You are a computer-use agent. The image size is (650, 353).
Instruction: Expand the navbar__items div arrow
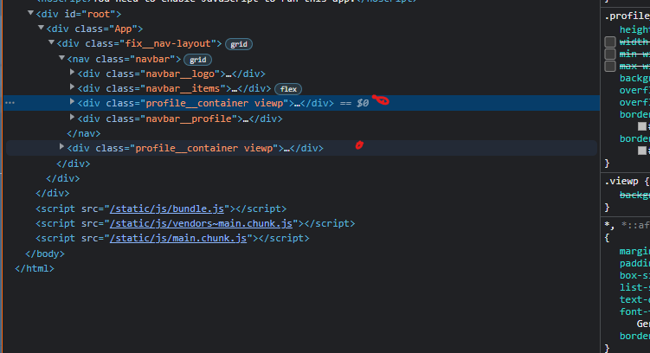(72, 87)
